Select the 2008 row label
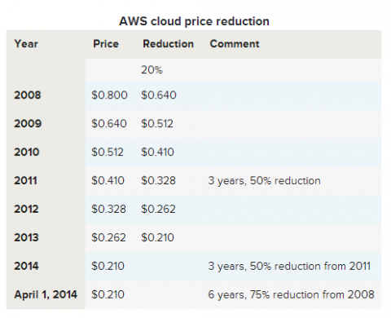 point(28,95)
